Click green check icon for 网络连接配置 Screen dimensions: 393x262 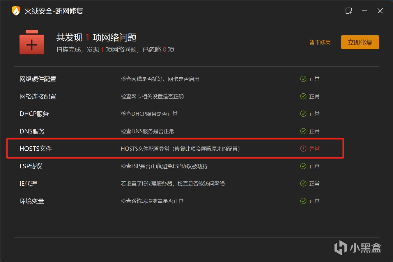coord(303,96)
